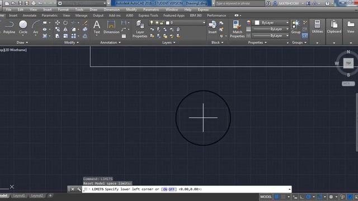This screenshot has height=201, width=358.
Task: Switch to the Layout1 tab
Action: click(19, 195)
